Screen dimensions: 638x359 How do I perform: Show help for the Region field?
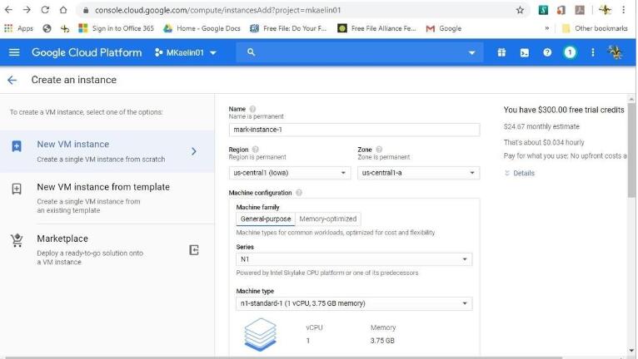(x=256, y=150)
